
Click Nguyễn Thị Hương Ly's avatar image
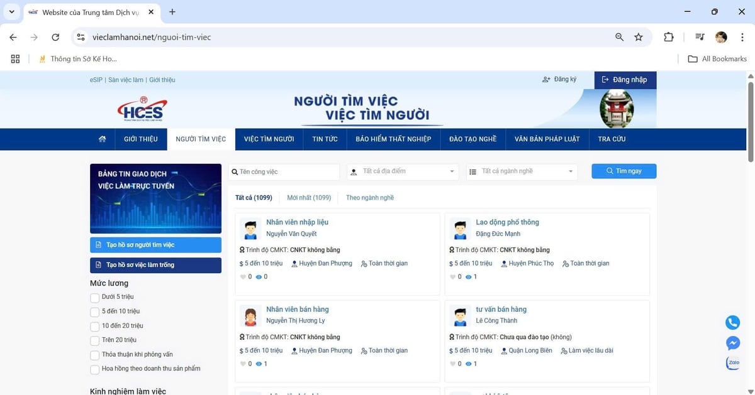click(250, 316)
